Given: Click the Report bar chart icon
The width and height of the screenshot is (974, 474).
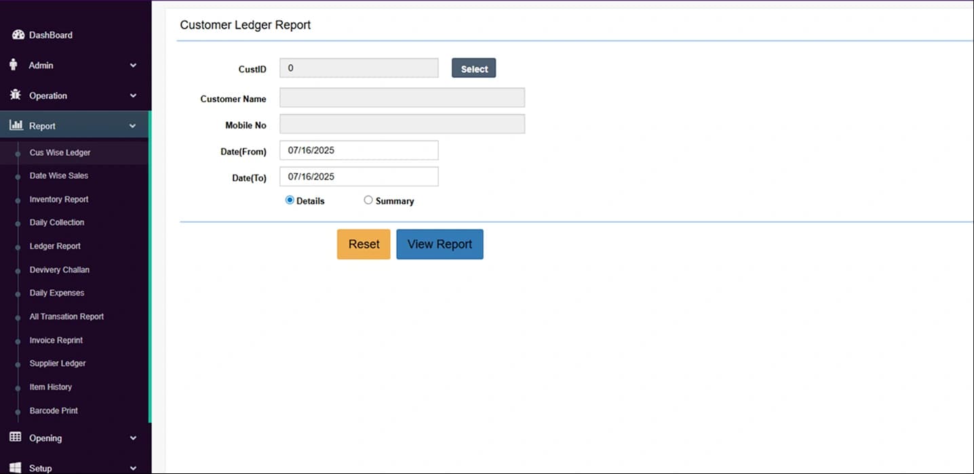Looking at the screenshot, I should click(16, 125).
